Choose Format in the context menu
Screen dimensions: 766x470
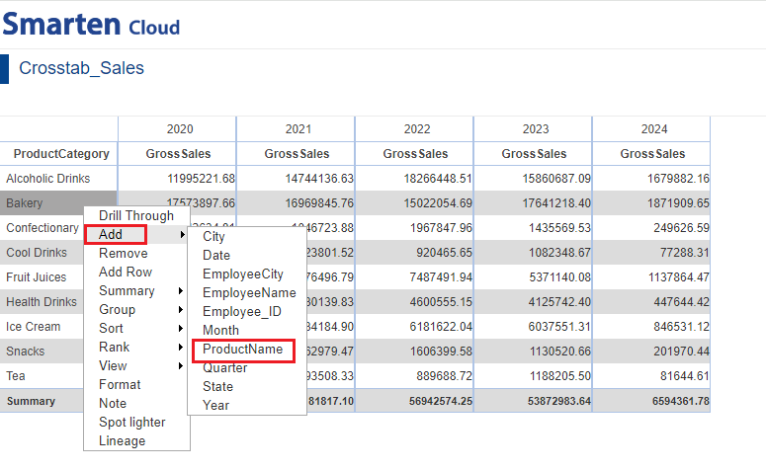[x=120, y=384]
